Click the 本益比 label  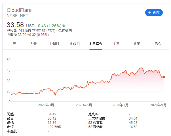pos(12,131)
